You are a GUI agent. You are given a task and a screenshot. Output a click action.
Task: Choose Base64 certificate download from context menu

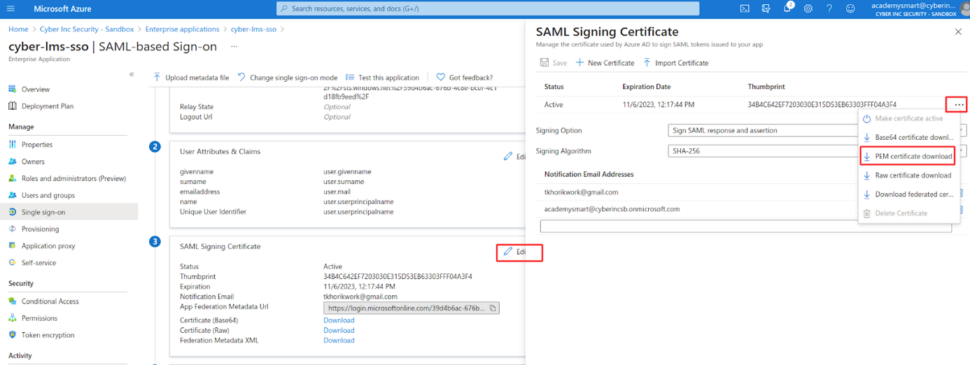[908, 138]
